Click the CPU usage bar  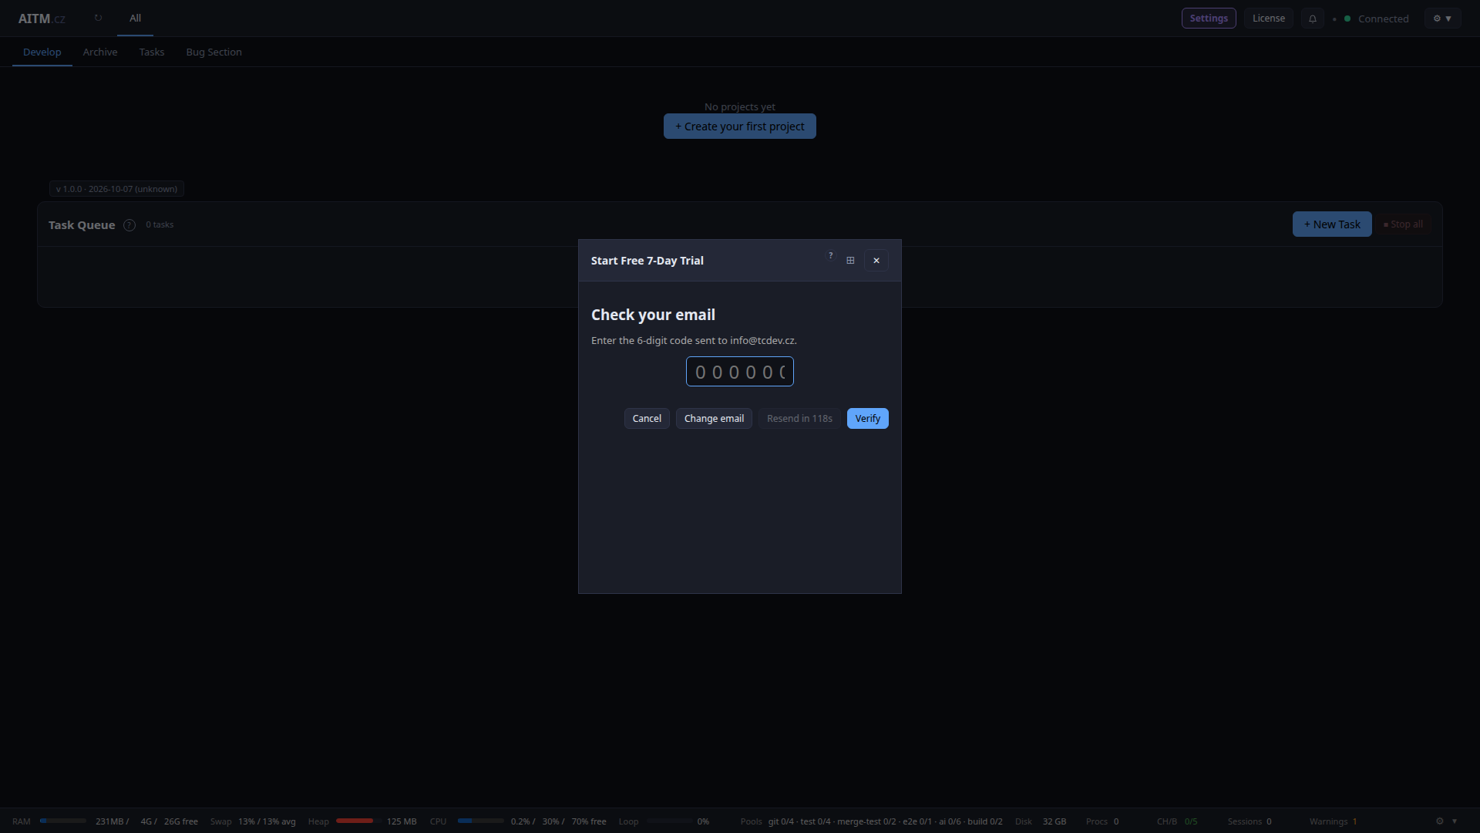coord(479,821)
